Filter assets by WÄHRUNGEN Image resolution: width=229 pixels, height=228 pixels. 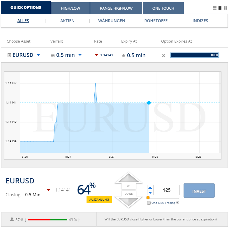[112, 21]
